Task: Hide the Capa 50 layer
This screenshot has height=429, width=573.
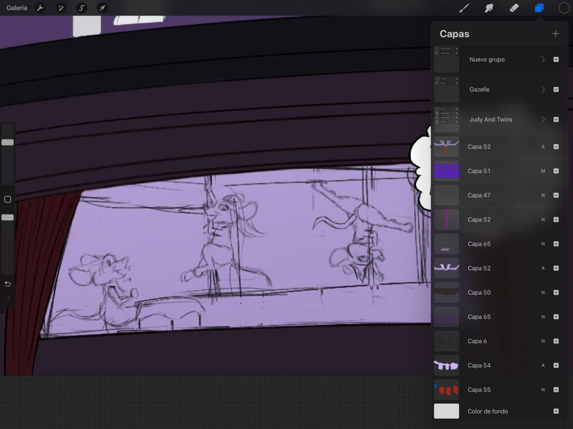Action: click(556, 292)
